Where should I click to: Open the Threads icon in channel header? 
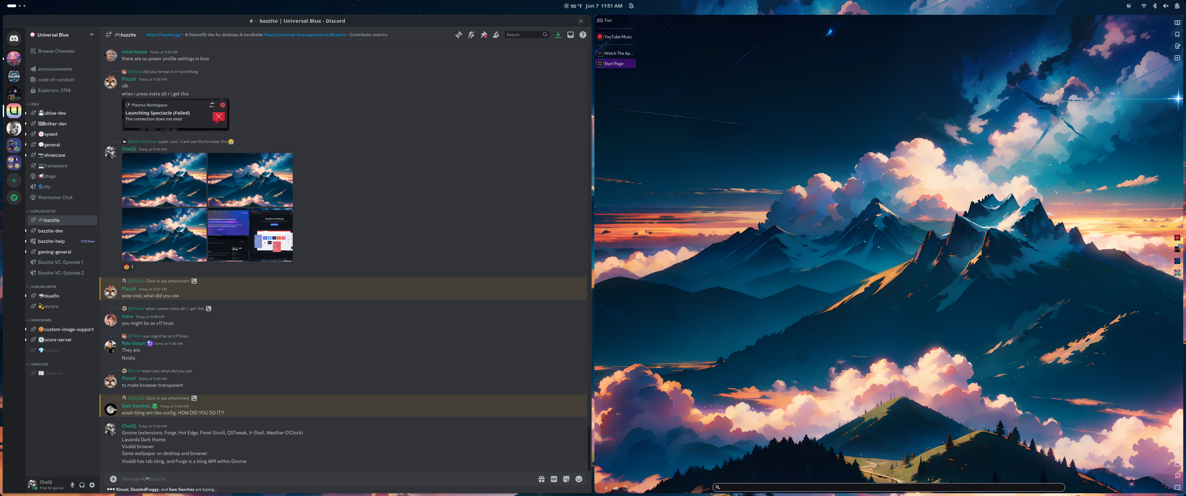pos(459,35)
